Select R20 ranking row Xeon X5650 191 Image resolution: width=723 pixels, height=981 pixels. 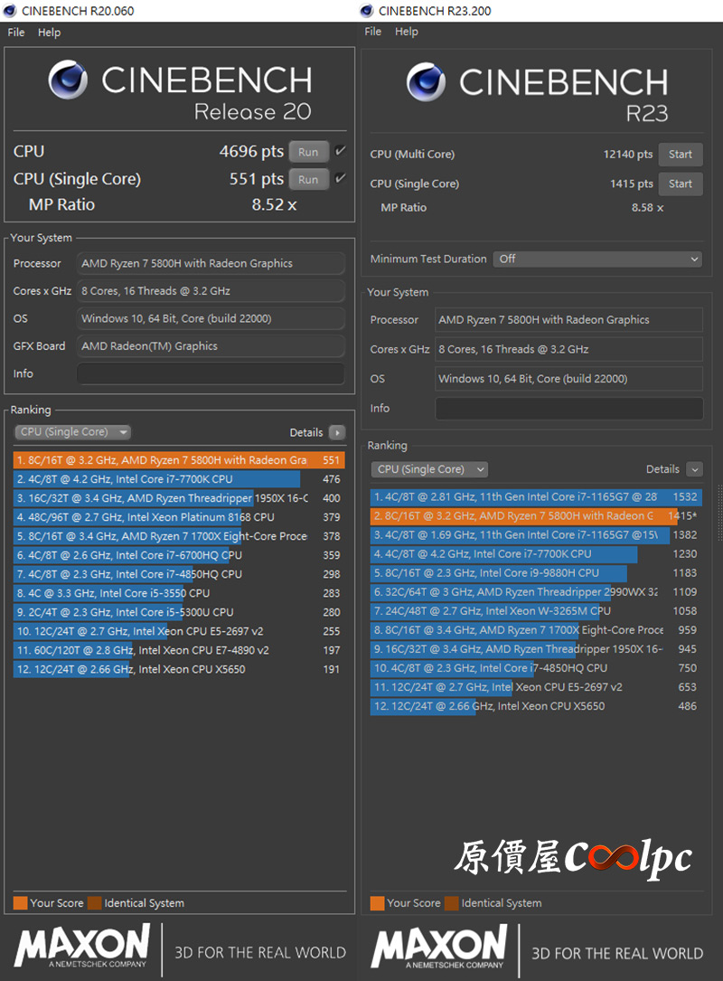click(x=179, y=669)
